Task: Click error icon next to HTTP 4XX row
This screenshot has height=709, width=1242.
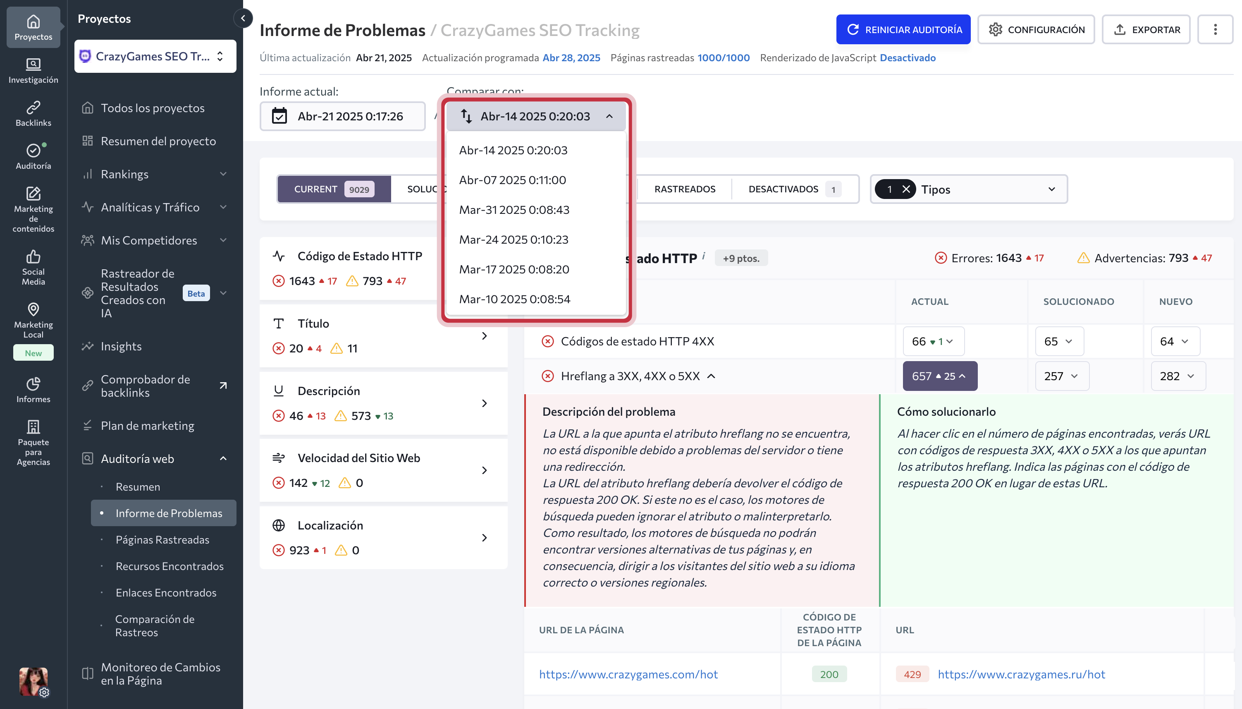Action: pyautogui.click(x=547, y=341)
